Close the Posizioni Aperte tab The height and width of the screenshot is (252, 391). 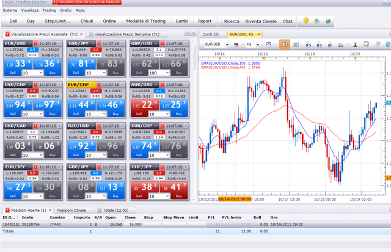point(50,210)
